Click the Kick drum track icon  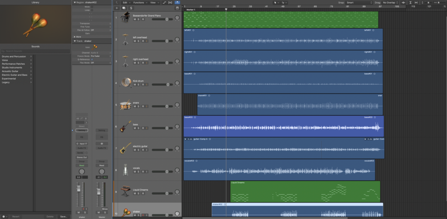coord(126,83)
